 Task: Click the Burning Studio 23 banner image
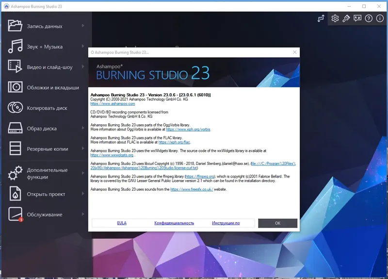[x=194, y=72]
